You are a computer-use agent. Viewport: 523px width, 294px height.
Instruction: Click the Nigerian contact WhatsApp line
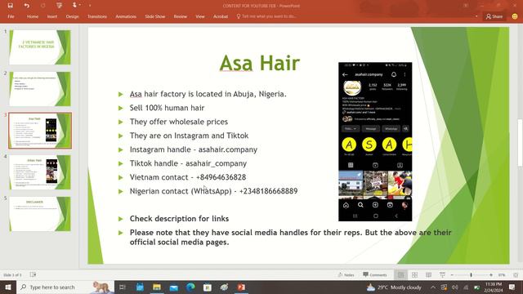213,191
